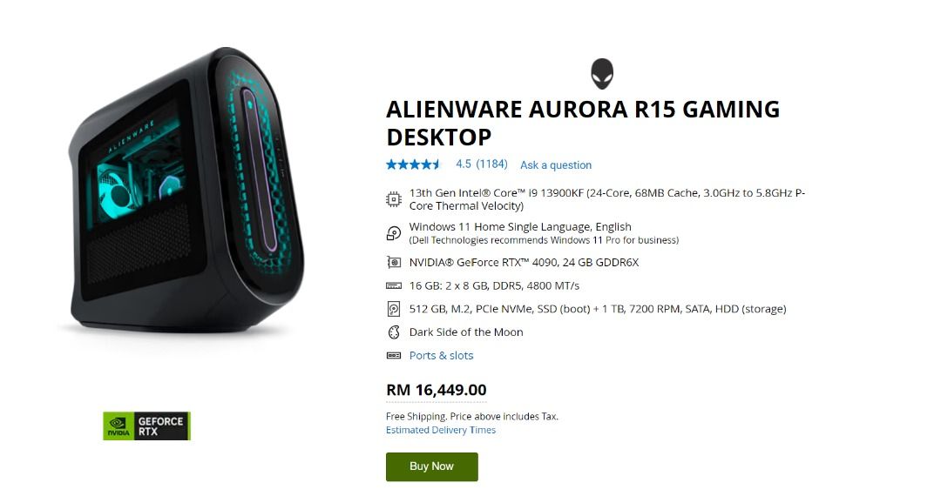Click the graphics card icon
The height and width of the screenshot is (496, 941).
[x=394, y=263]
